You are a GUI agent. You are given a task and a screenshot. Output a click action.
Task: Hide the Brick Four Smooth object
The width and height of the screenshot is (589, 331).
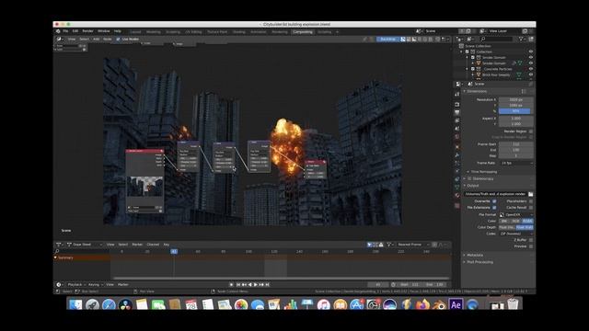(x=531, y=74)
